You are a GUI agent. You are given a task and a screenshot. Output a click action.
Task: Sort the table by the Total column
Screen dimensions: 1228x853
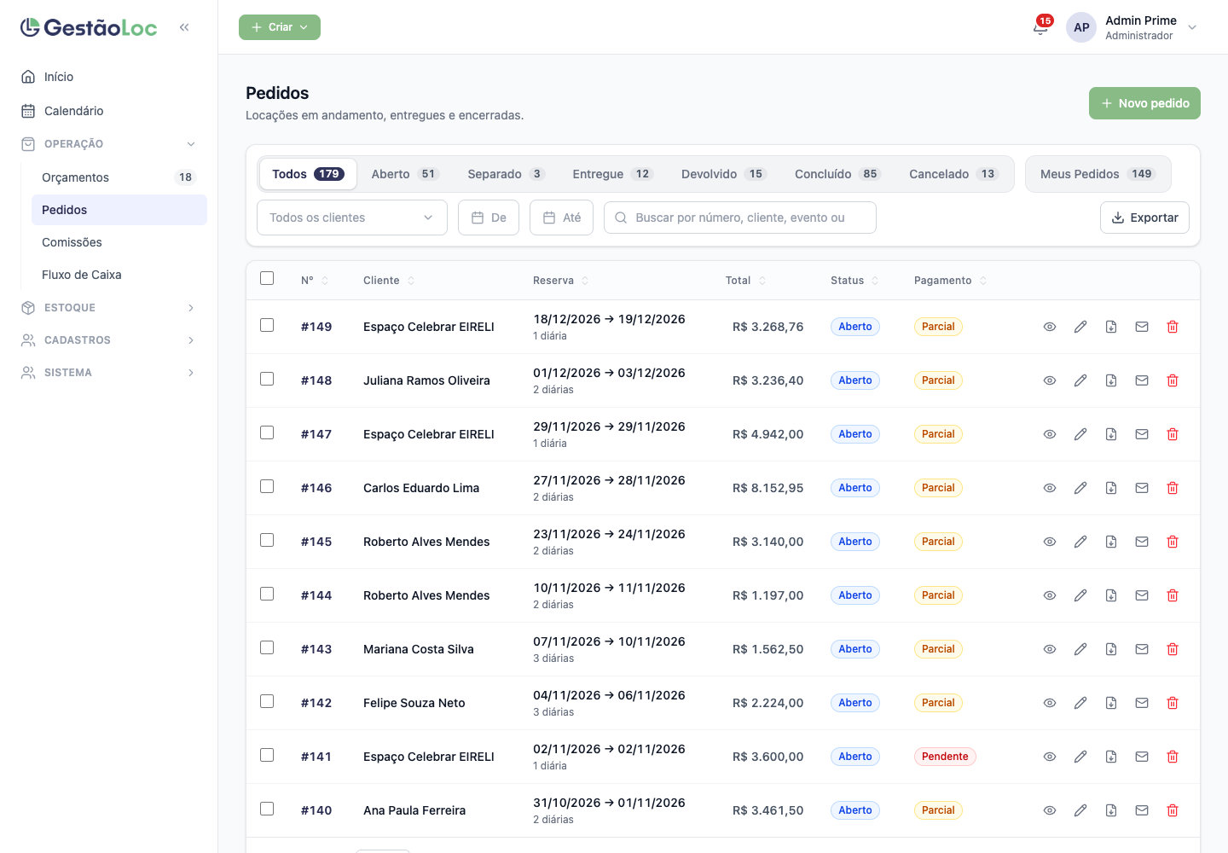click(746, 281)
